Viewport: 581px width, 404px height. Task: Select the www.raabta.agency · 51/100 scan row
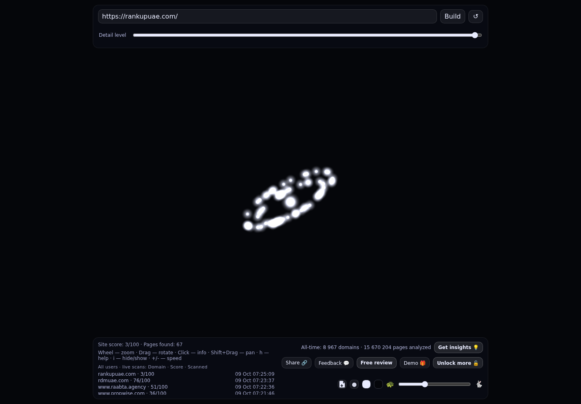pos(186,387)
